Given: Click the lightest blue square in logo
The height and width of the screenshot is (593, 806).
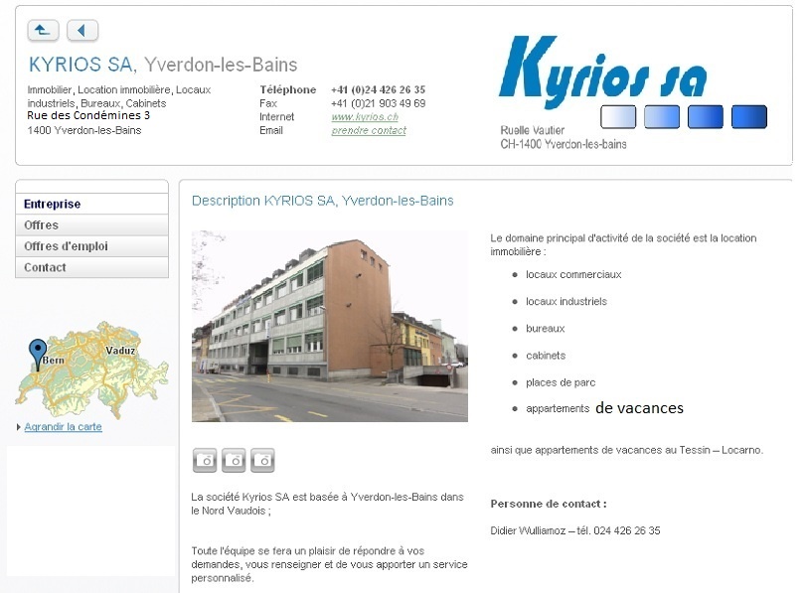Looking at the screenshot, I should [618, 117].
